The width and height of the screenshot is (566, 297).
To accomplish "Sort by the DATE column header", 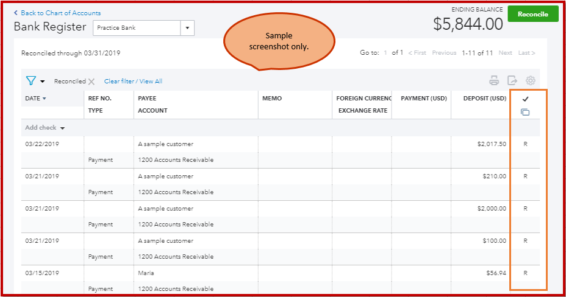I will [x=36, y=98].
